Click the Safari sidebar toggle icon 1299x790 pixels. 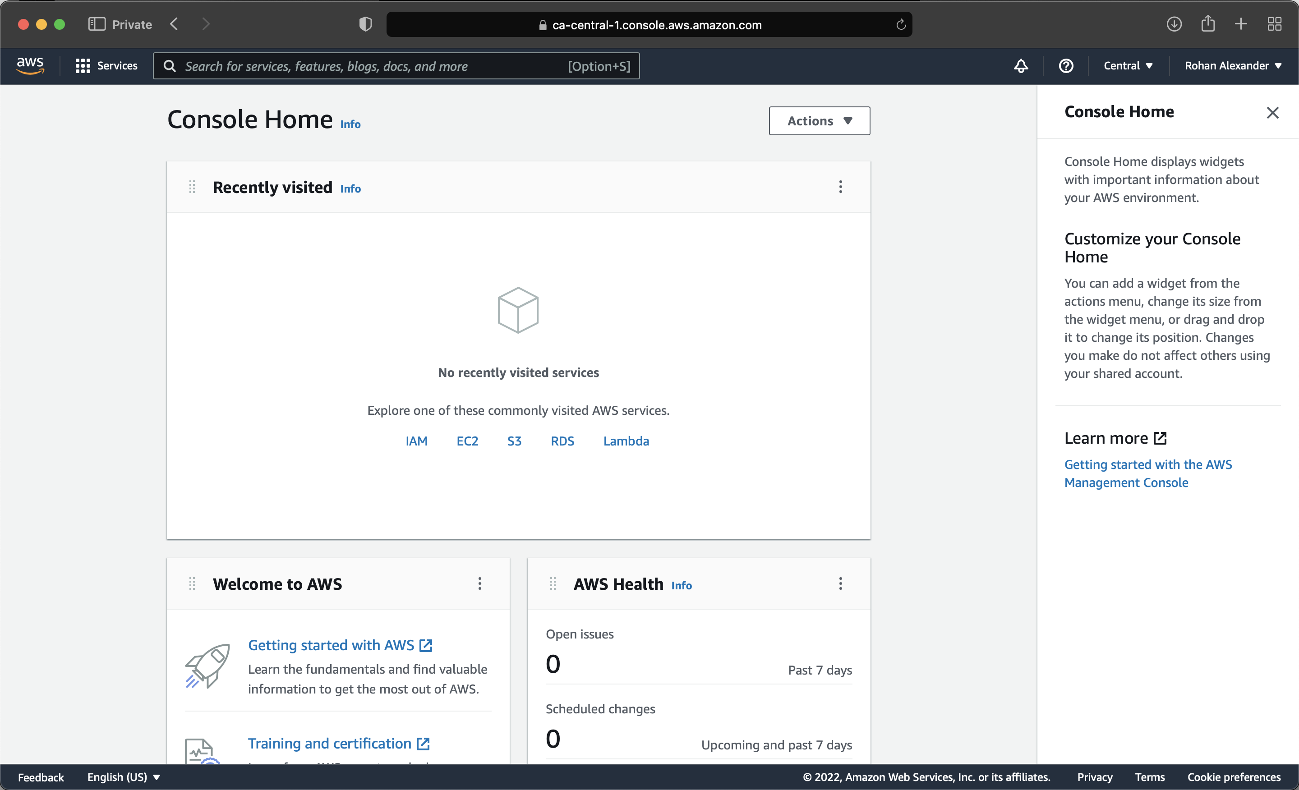tap(97, 24)
